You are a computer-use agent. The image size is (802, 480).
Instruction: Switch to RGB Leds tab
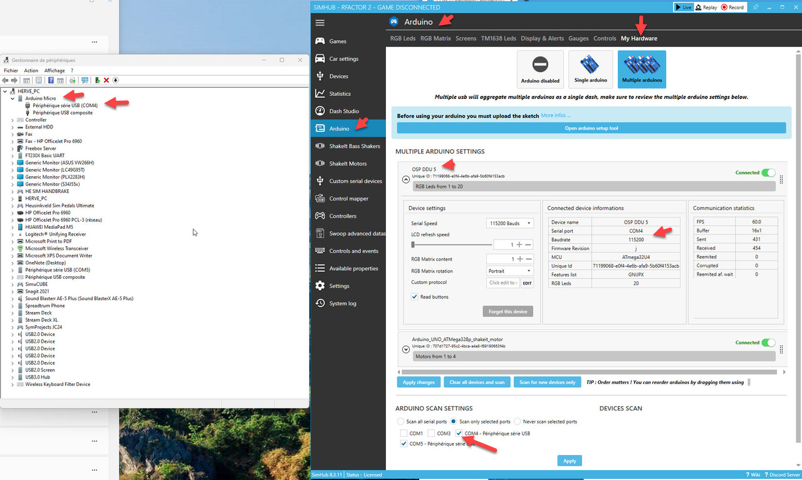pos(403,39)
